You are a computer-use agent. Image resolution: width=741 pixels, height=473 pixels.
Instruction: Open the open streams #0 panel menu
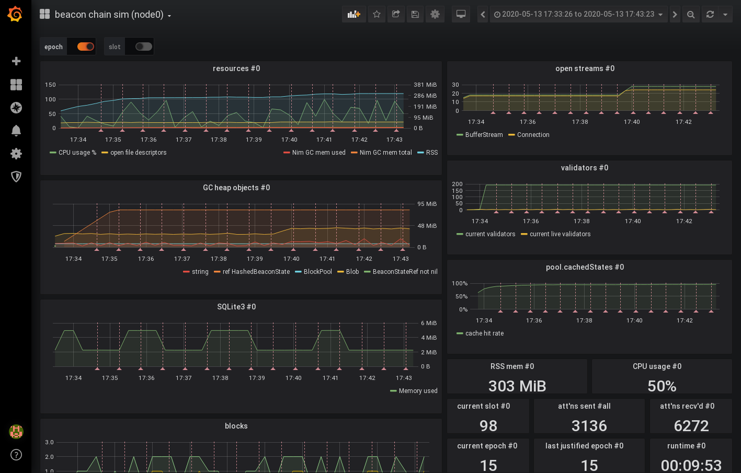click(585, 68)
